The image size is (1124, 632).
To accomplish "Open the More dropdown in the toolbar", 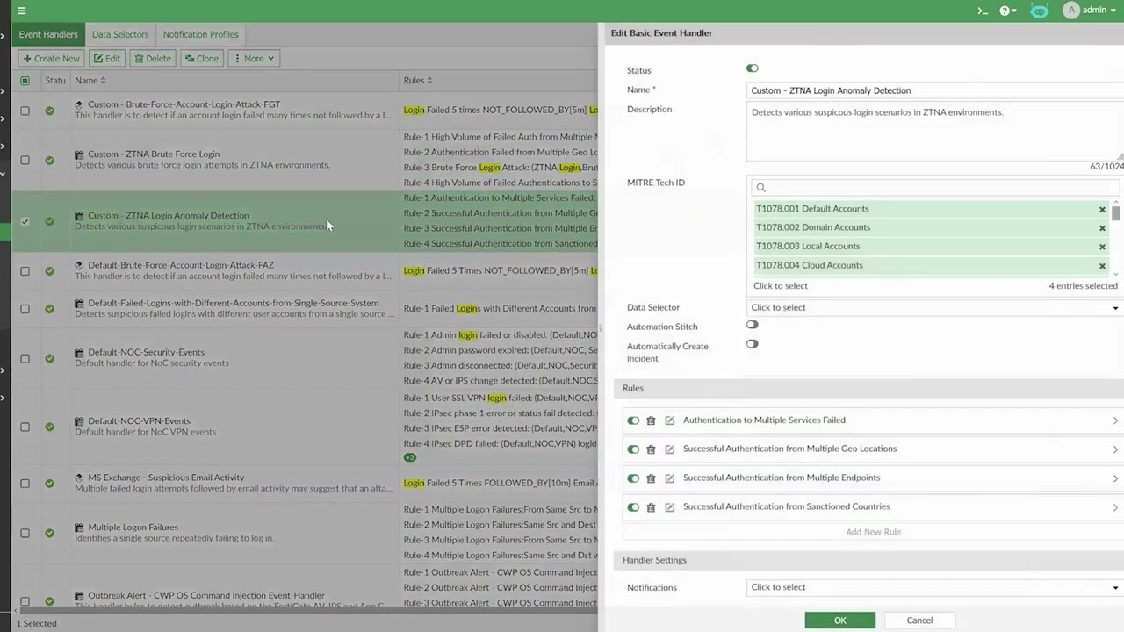I will (x=254, y=59).
